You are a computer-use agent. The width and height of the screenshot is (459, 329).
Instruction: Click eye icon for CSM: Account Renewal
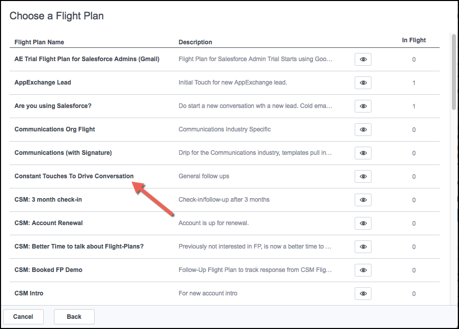click(x=363, y=223)
